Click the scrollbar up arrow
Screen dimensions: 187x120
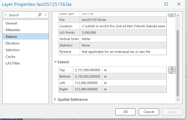178,16
